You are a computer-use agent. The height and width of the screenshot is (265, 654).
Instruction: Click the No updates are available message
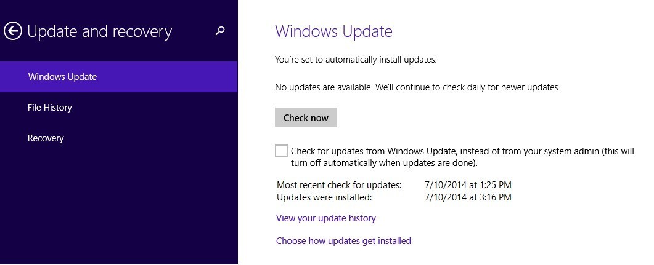(417, 87)
